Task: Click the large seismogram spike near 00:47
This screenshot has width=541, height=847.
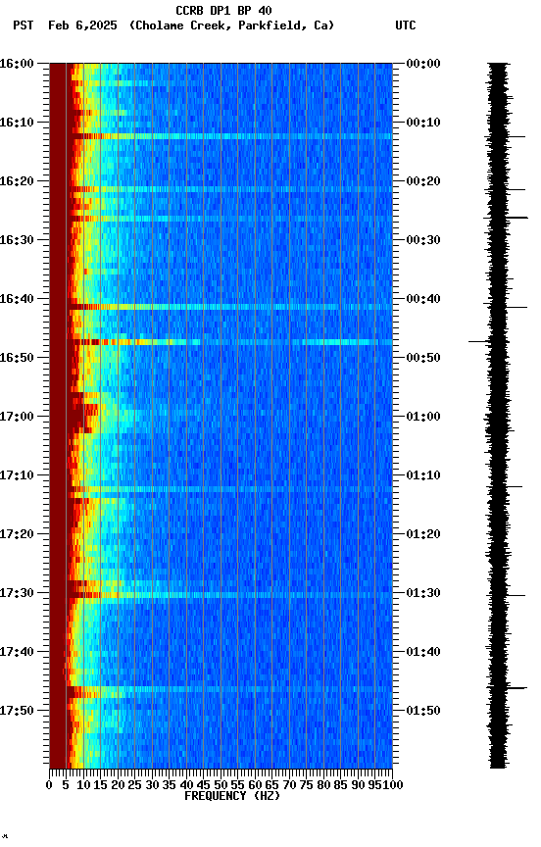Action: pos(479,341)
